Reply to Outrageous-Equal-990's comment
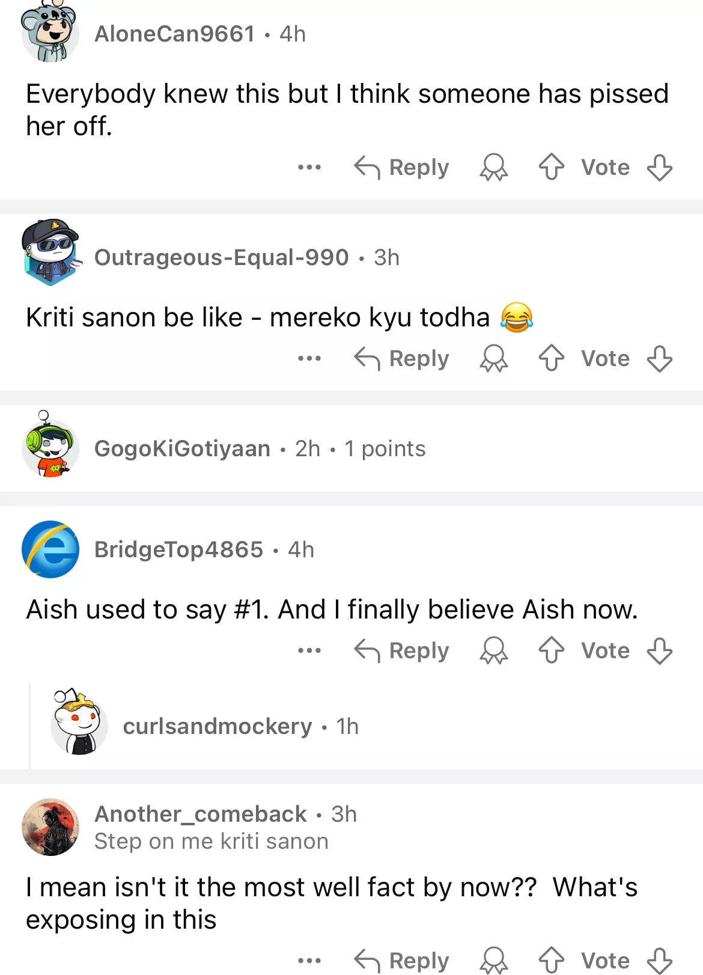The width and height of the screenshot is (703, 975). coord(402,358)
